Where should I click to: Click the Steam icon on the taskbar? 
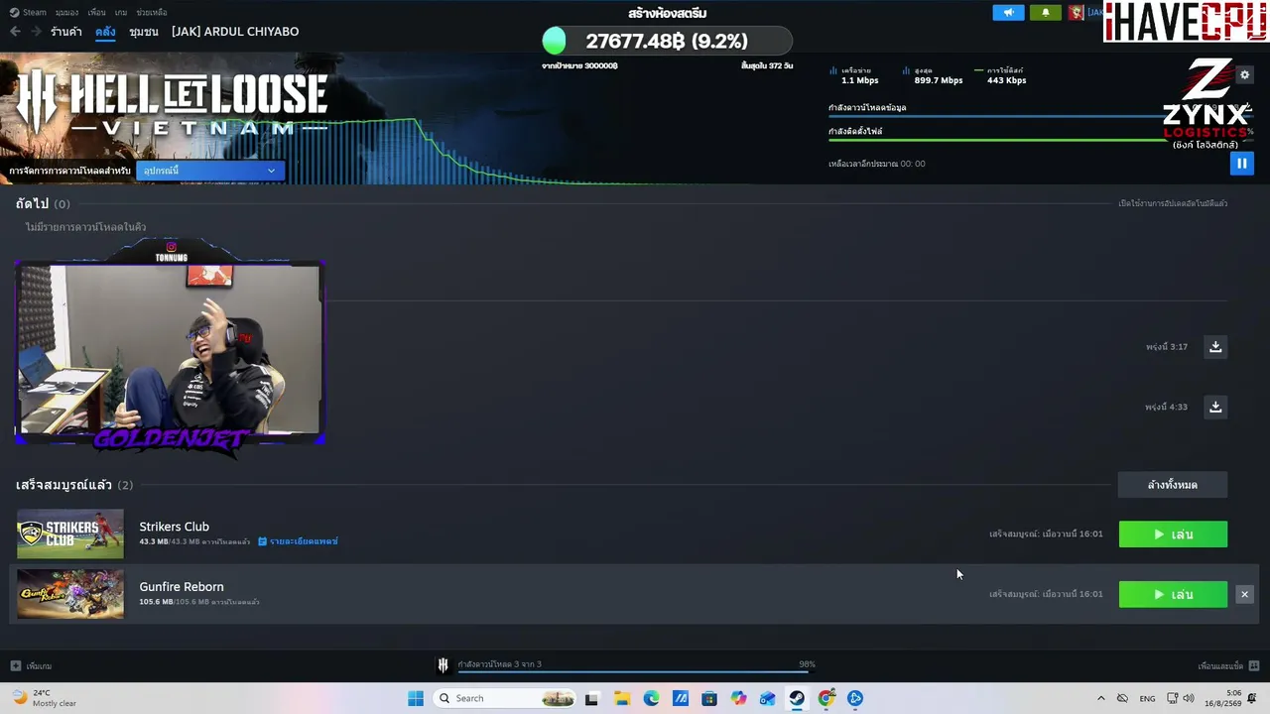coord(797,698)
